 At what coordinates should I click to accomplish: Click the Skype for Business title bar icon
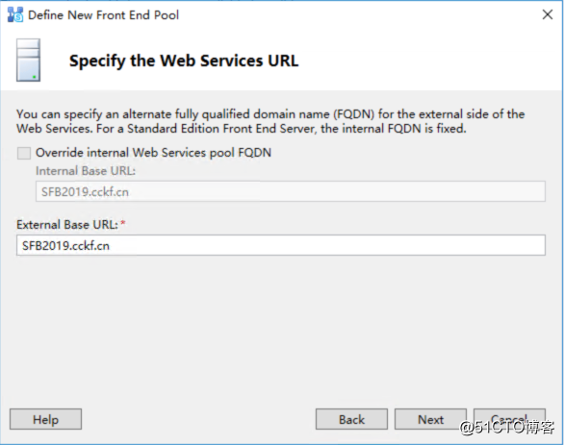coord(15,14)
